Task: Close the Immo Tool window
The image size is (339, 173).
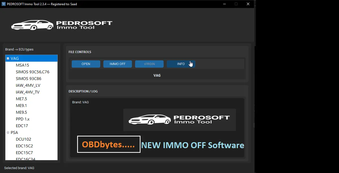Action: click(x=248, y=4)
